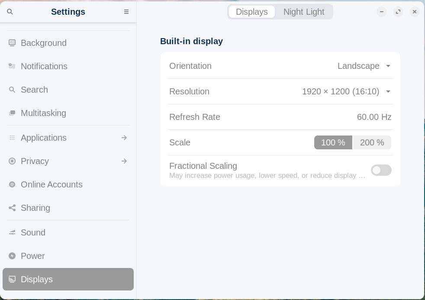Click the Displays monitor icon in sidebar
Viewport: 425px width, 300px height.
coord(12,279)
